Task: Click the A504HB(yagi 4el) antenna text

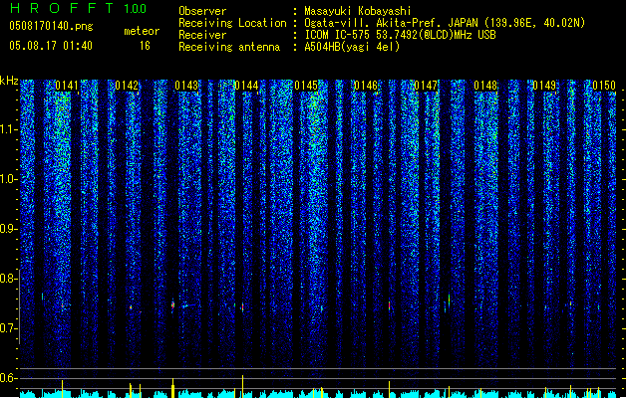Action: tap(352, 47)
